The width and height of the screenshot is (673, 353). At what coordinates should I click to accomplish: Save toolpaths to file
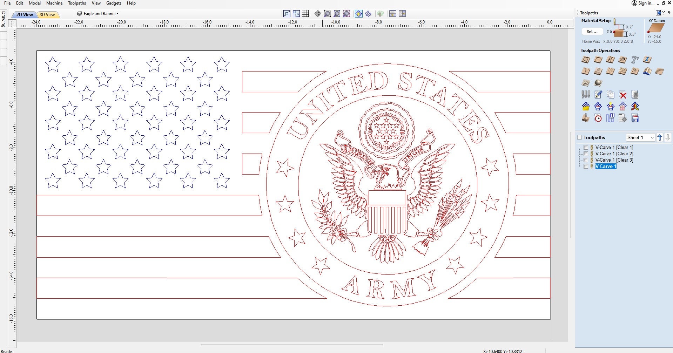[635, 118]
